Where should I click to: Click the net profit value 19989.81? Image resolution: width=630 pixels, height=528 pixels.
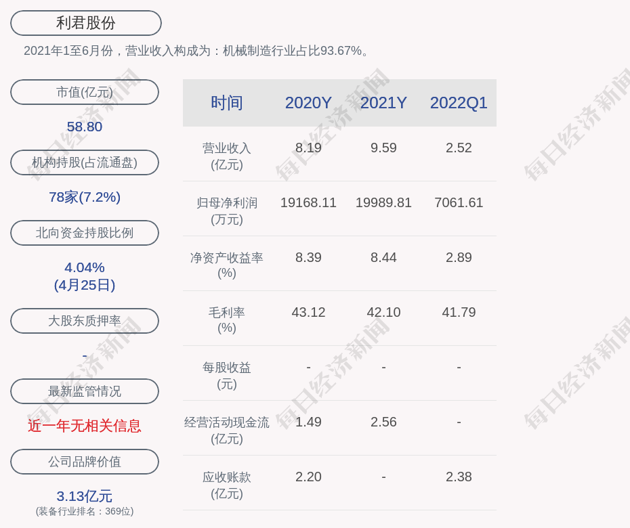[383, 202]
